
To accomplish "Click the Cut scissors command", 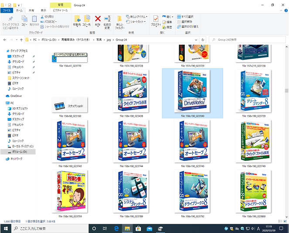I will point(47,17).
